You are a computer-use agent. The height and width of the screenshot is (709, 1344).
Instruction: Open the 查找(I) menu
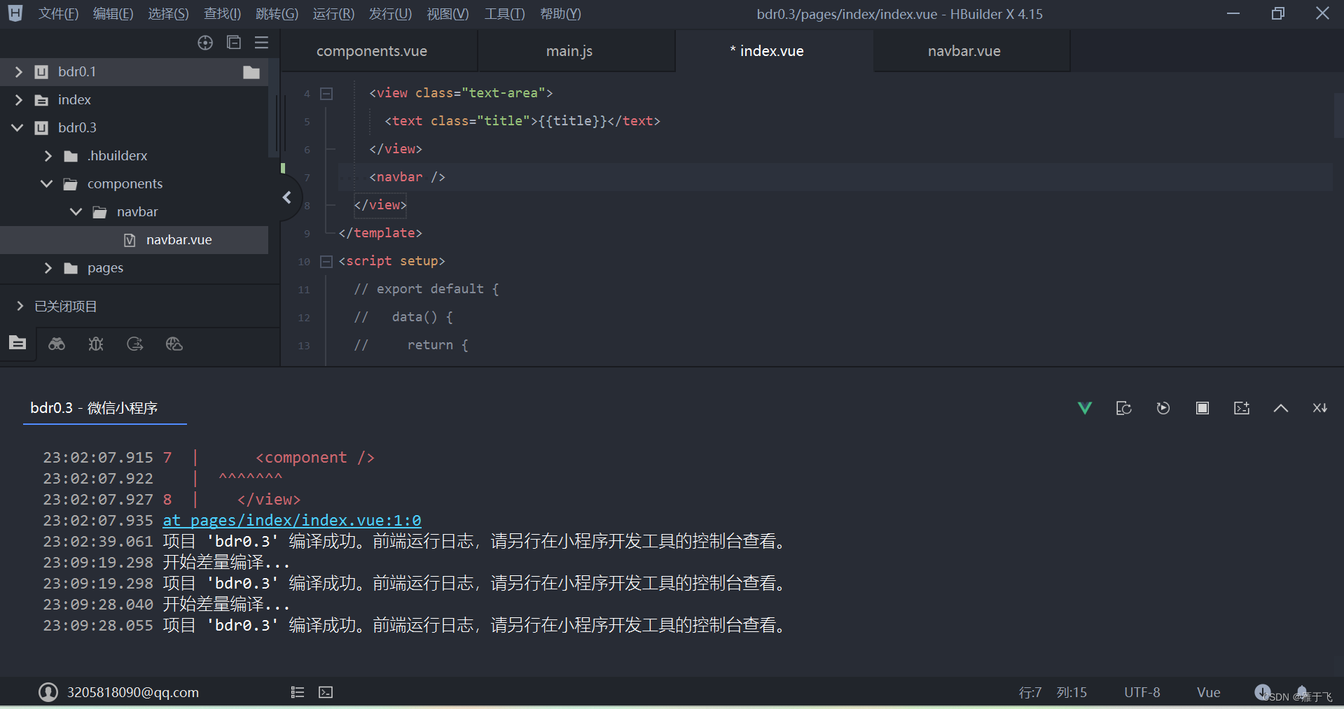point(222,14)
